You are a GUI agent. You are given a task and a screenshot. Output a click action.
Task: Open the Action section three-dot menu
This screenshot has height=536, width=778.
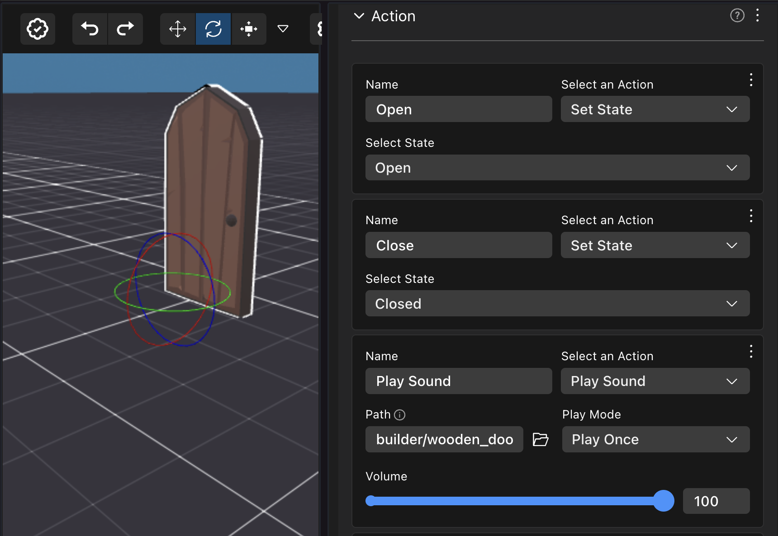pyautogui.click(x=757, y=16)
